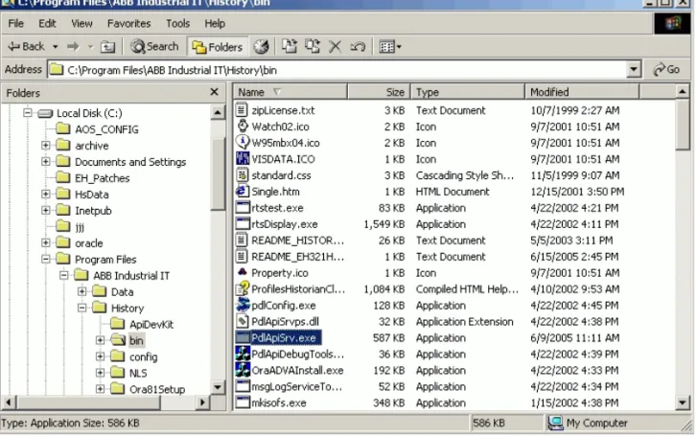Select the rtsDisplay.exe file icon
Screen dimensions: 696x436
[x=242, y=223]
